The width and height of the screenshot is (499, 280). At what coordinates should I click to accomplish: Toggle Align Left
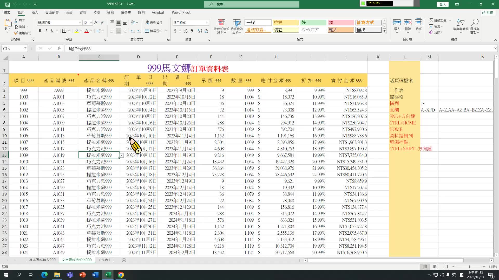pyautogui.click(x=112, y=31)
